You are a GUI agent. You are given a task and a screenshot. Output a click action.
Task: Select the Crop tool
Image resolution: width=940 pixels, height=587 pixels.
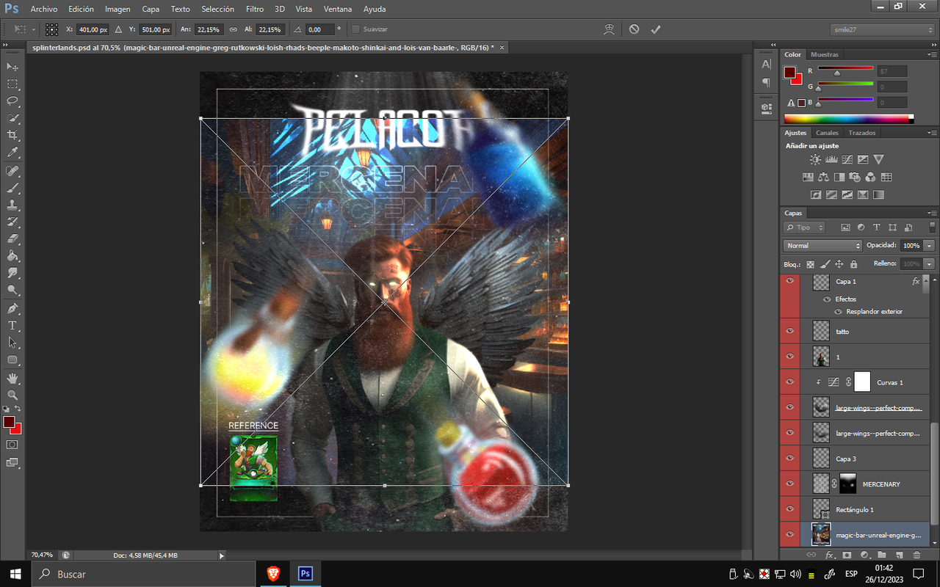pyautogui.click(x=12, y=136)
